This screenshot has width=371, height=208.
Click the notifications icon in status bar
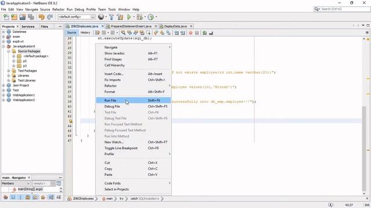[330, 205]
